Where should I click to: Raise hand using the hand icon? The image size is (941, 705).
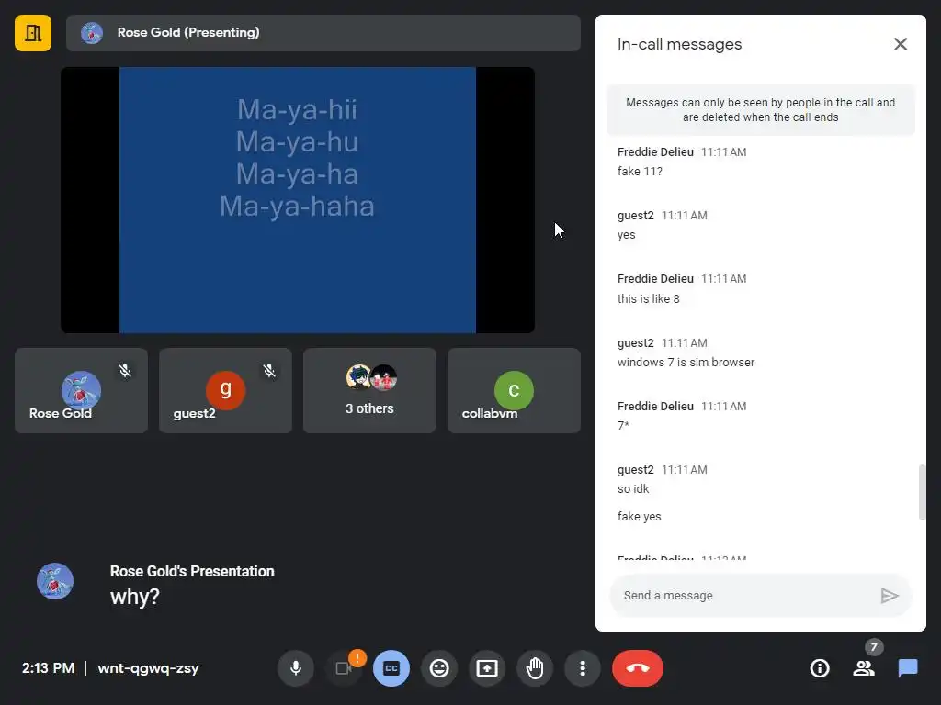click(535, 668)
